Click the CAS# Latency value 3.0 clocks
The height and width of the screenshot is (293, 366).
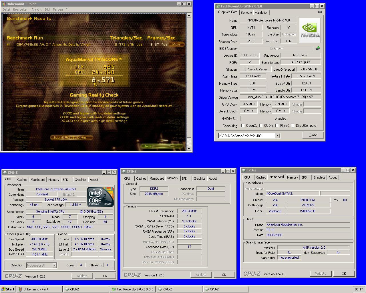point(189,221)
